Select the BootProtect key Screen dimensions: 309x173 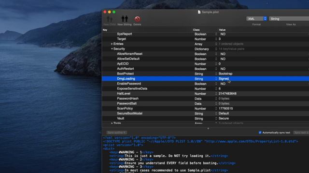(125, 74)
